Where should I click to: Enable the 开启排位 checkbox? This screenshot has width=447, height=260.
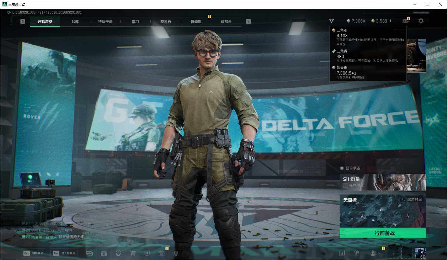pyautogui.click(x=345, y=186)
